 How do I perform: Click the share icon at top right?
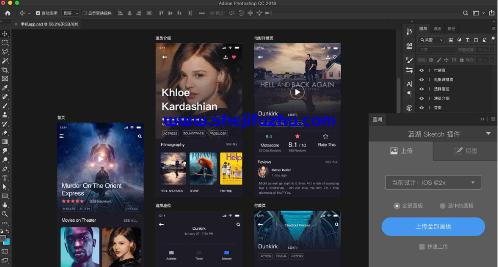(491, 13)
